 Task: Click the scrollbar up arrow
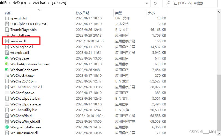[x=219, y=12]
